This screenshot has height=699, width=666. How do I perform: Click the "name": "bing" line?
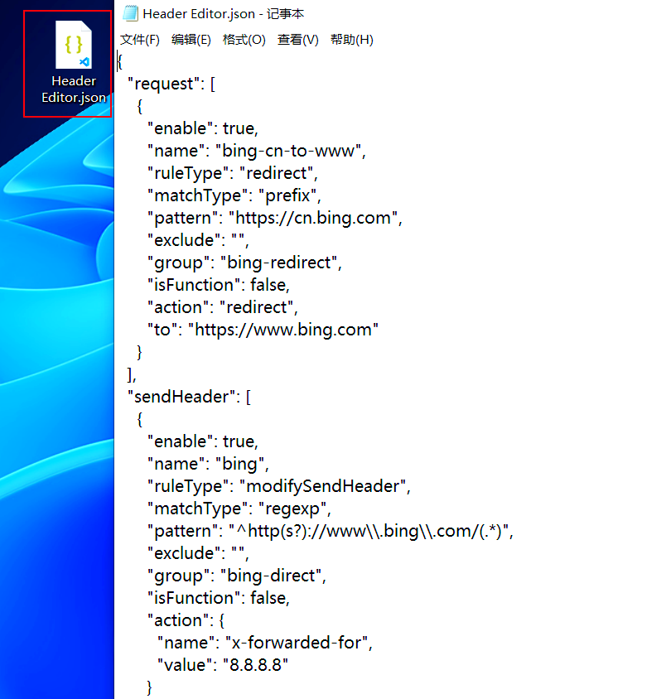pyautogui.click(x=208, y=464)
